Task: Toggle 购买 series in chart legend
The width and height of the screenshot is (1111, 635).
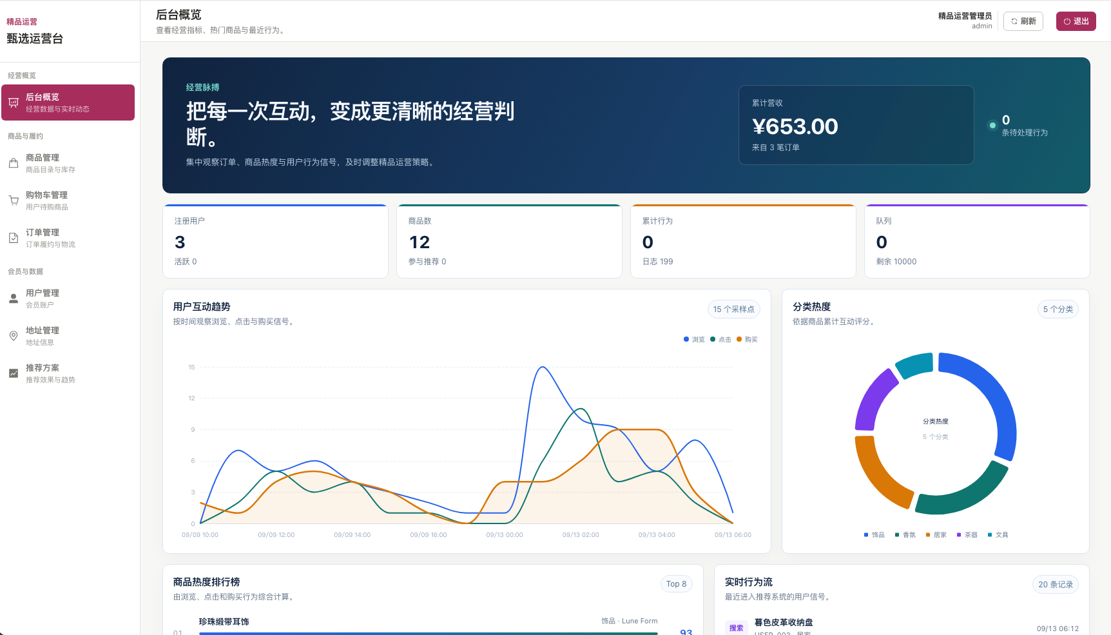Action: point(747,339)
